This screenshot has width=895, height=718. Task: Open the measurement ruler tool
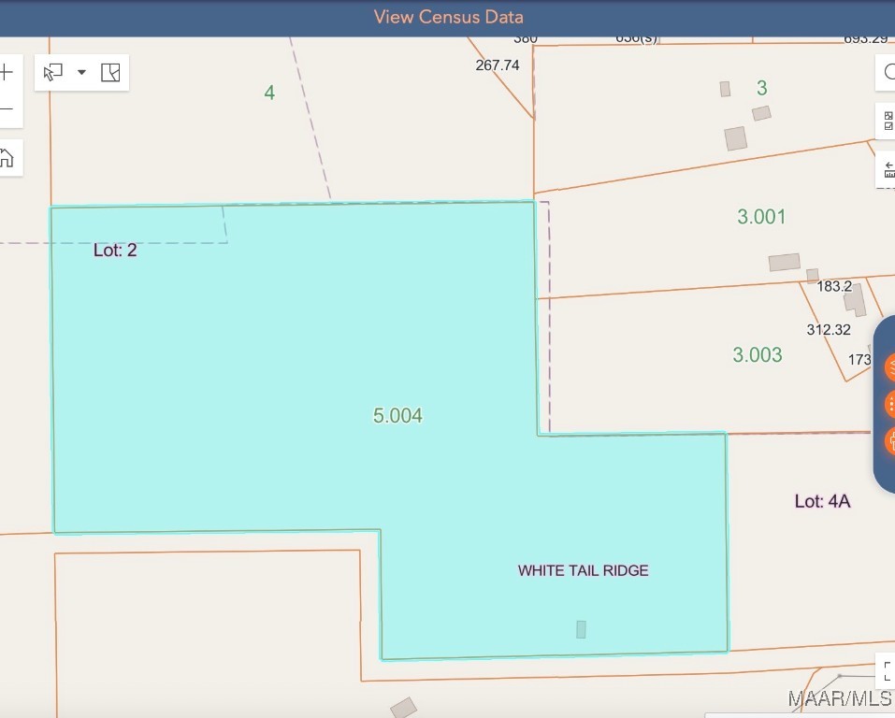[x=888, y=170]
